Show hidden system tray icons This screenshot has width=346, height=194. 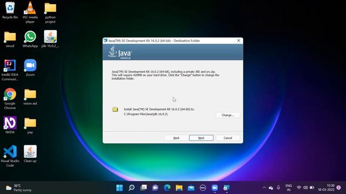click(264, 188)
